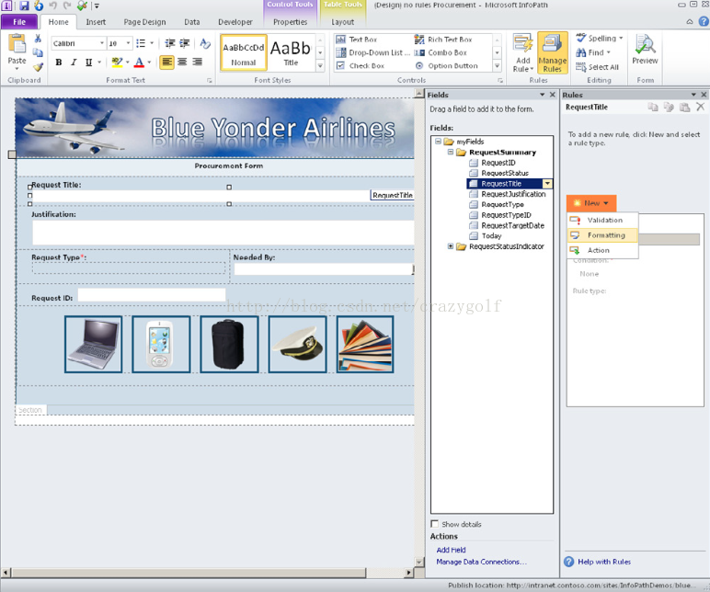Open Help with Rules link
Viewport: 710px width, 592px height.
pyautogui.click(x=604, y=562)
